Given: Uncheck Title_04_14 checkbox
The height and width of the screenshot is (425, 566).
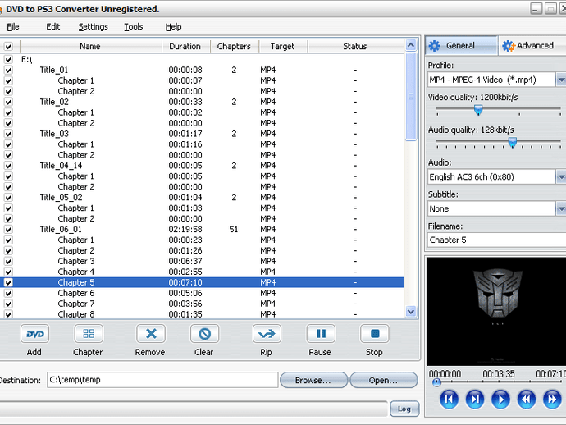Looking at the screenshot, I should click(x=8, y=166).
